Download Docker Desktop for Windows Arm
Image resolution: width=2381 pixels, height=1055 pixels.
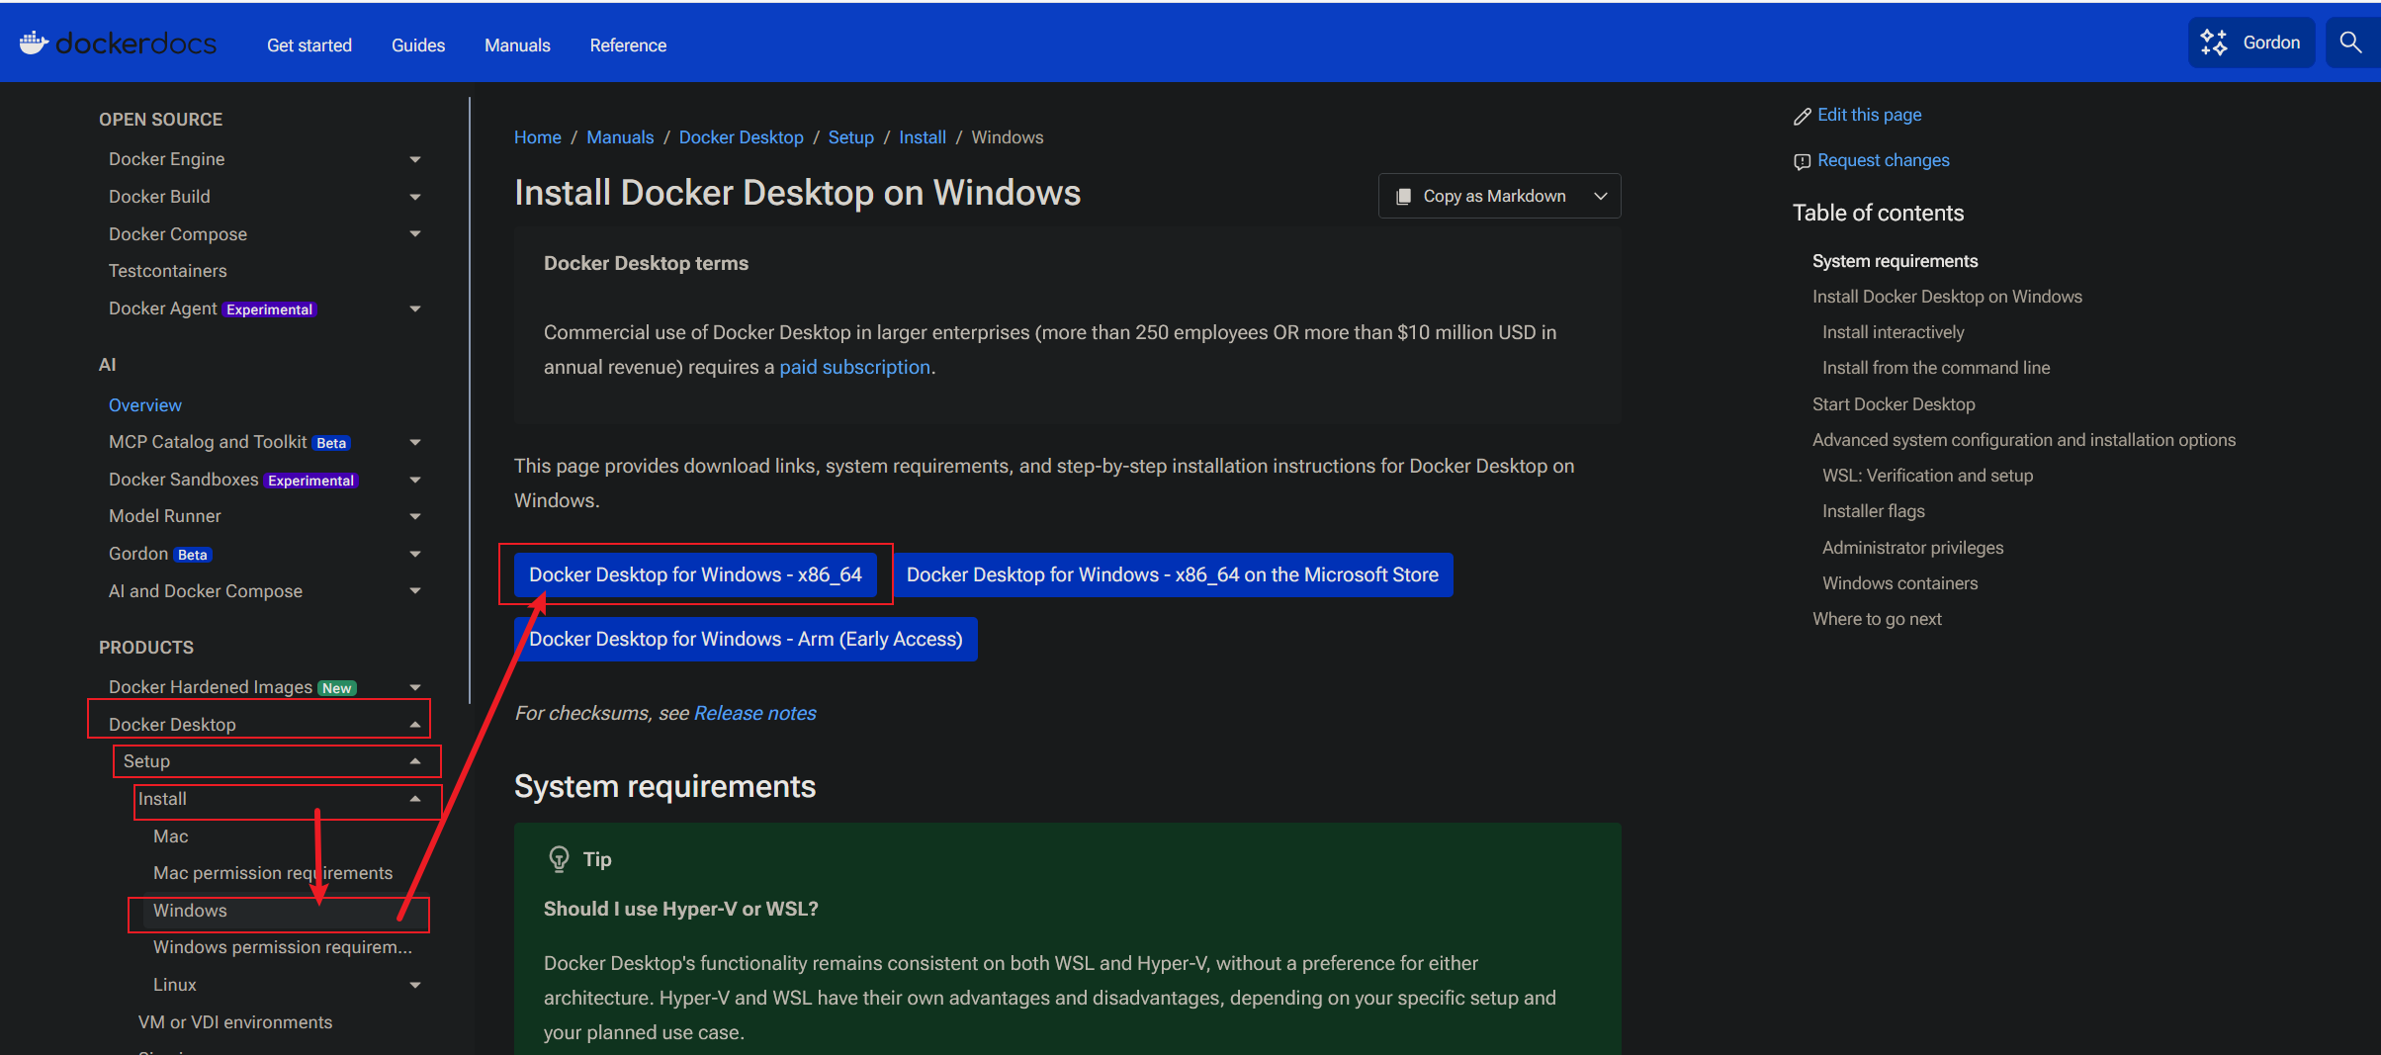pyautogui.click(x=746, y=639)
